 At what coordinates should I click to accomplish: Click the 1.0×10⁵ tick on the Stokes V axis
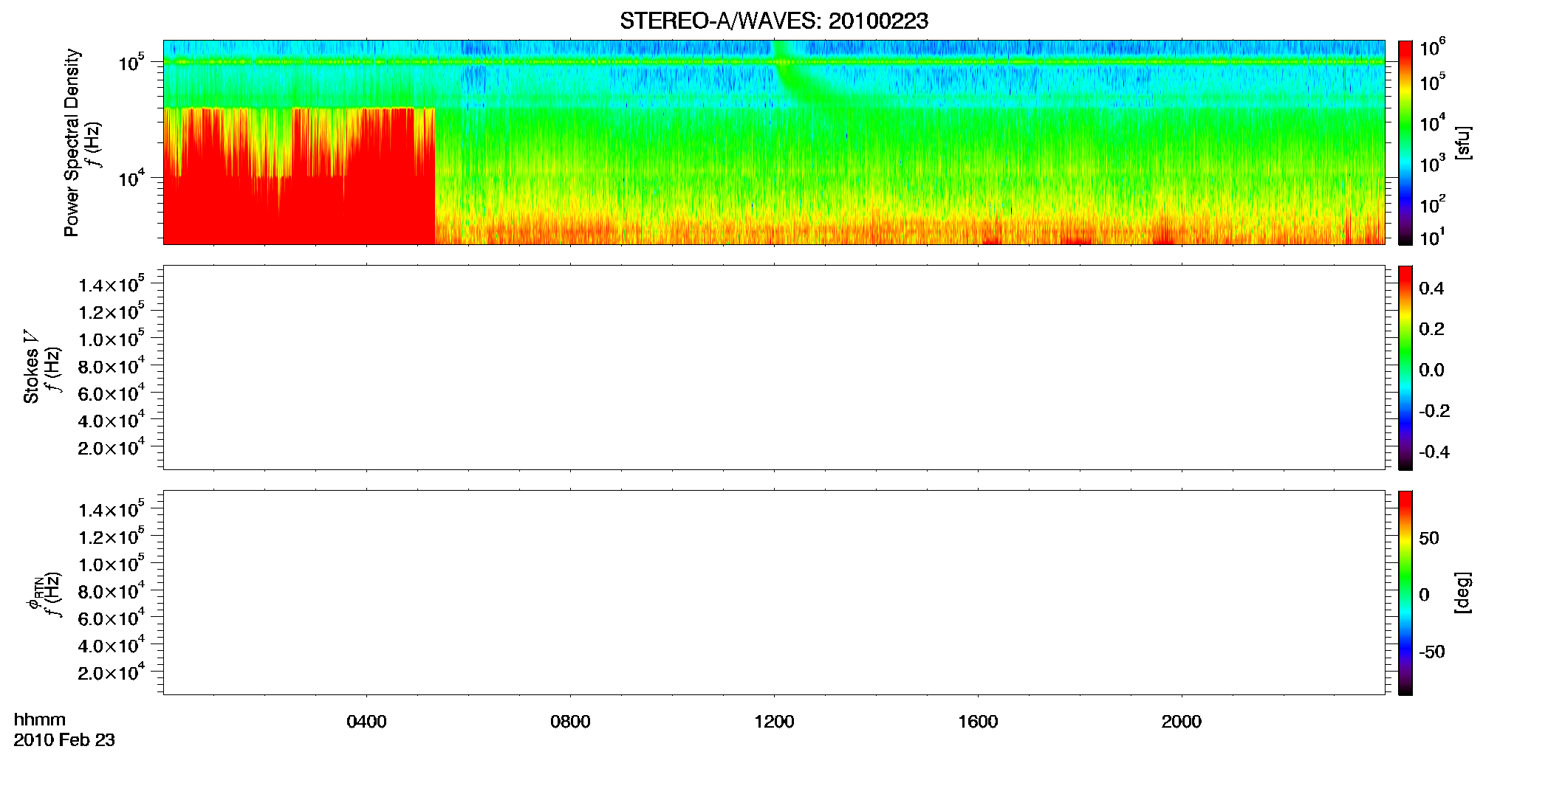[112, 339]
